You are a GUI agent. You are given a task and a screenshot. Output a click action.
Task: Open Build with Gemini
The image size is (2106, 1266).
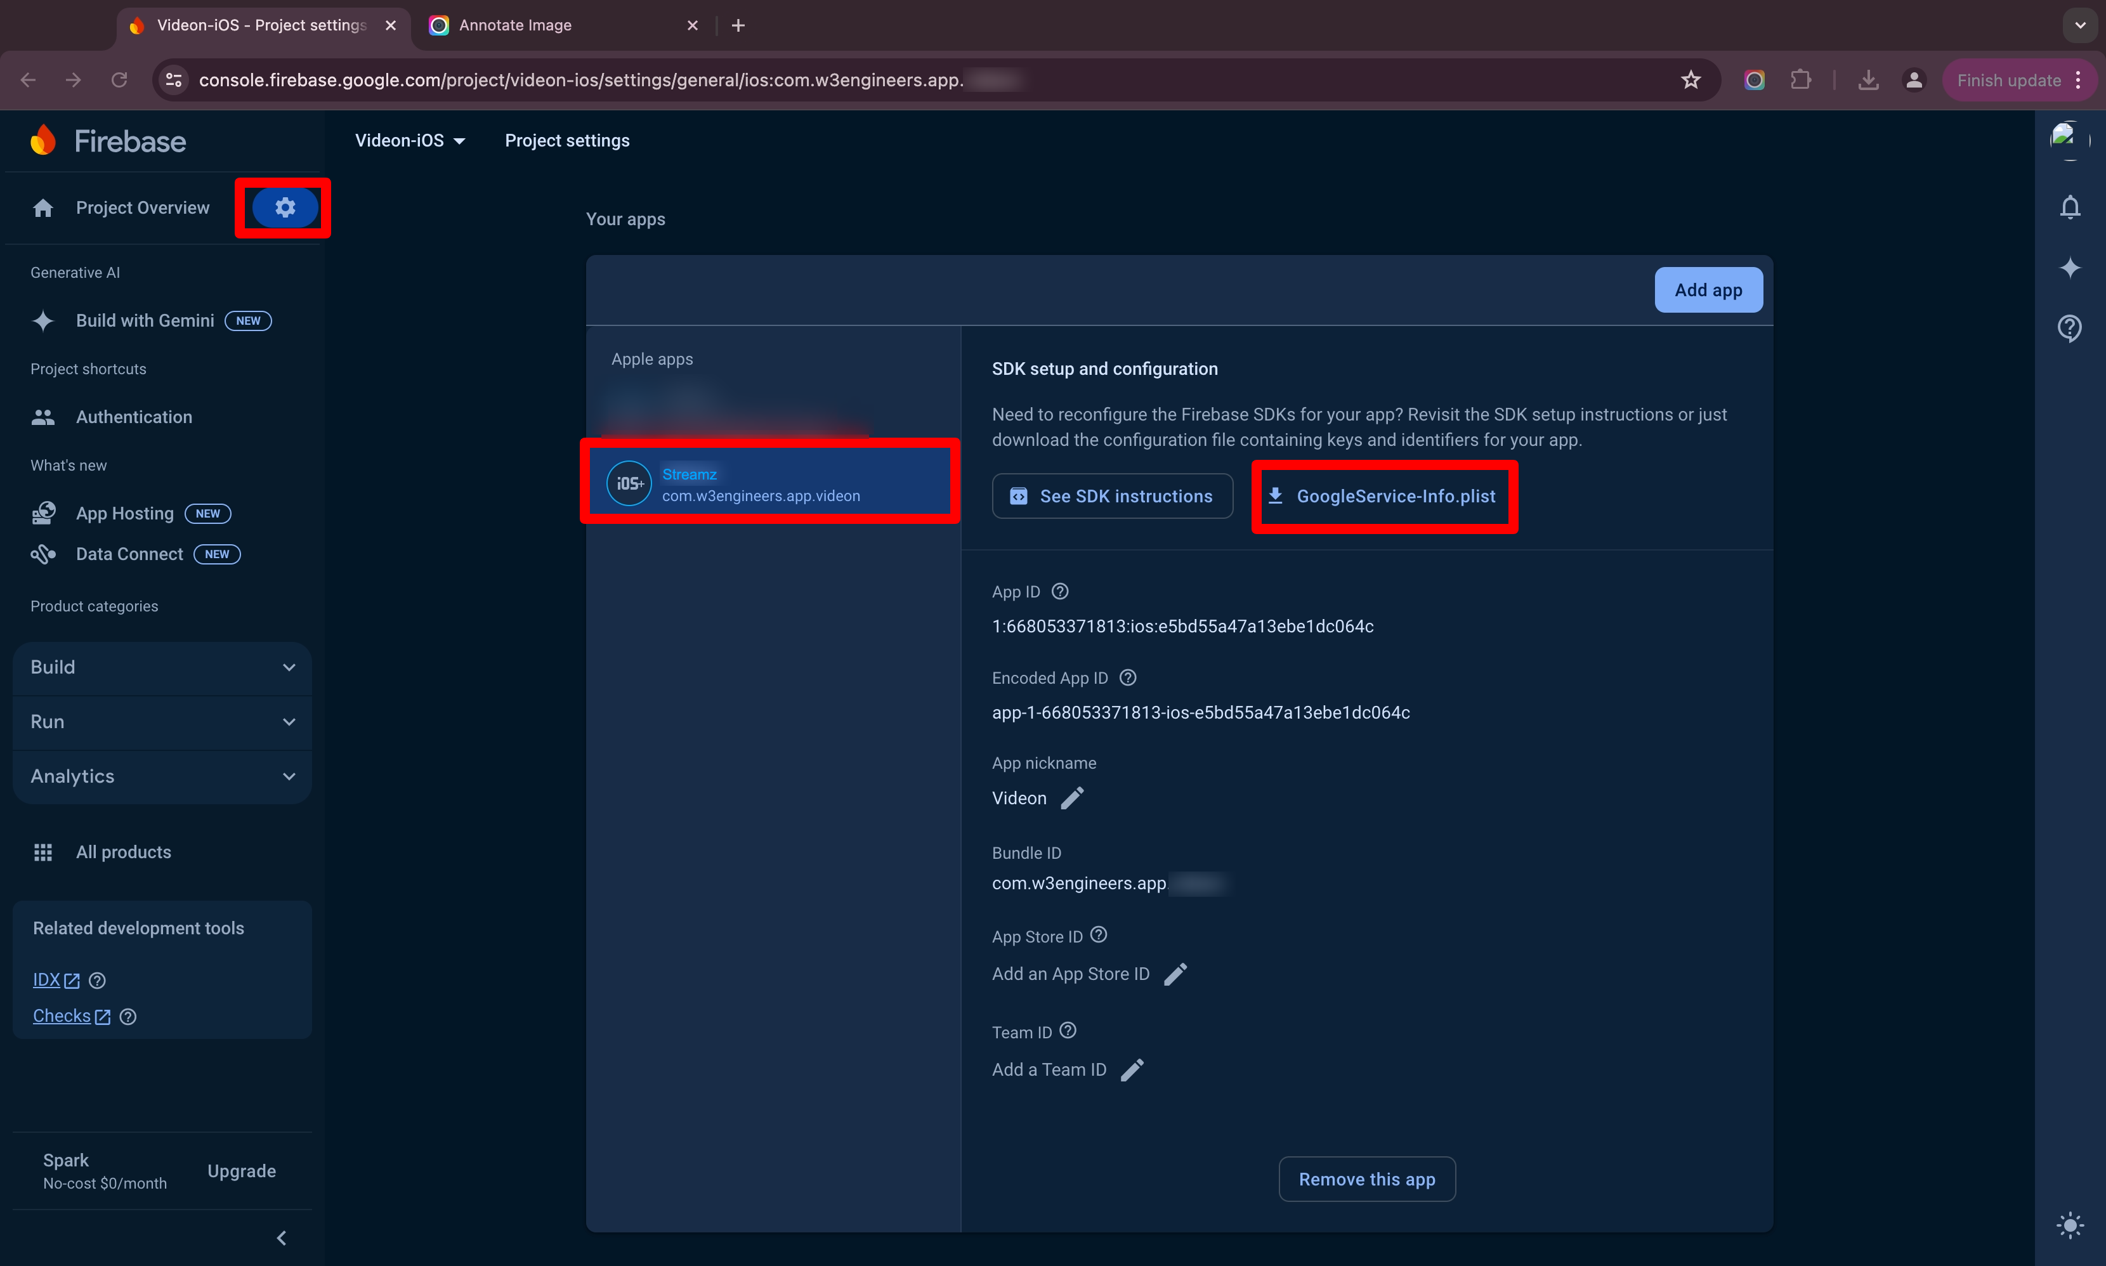click(x=151, y=321)
